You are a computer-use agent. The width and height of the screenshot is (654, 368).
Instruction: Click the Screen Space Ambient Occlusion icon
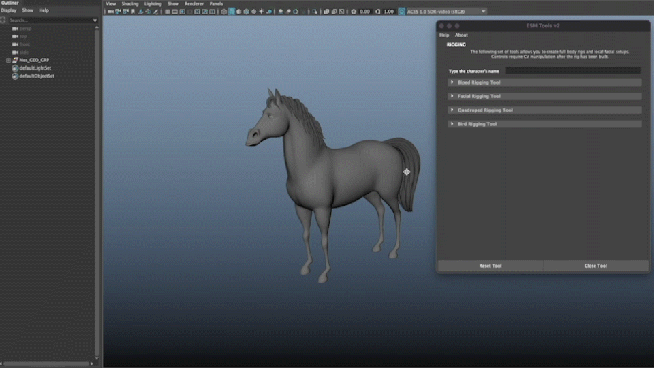point(281,12)
